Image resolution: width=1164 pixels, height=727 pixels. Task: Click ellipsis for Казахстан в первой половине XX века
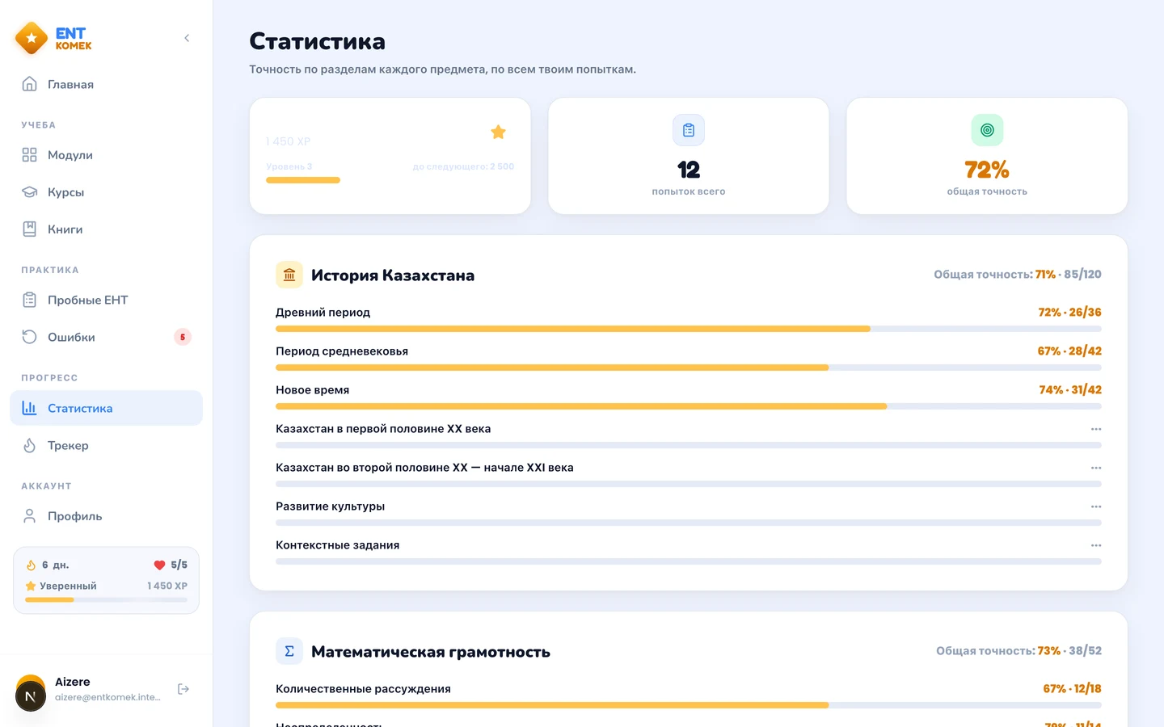pyautogui.click(x=1096, y=429)
